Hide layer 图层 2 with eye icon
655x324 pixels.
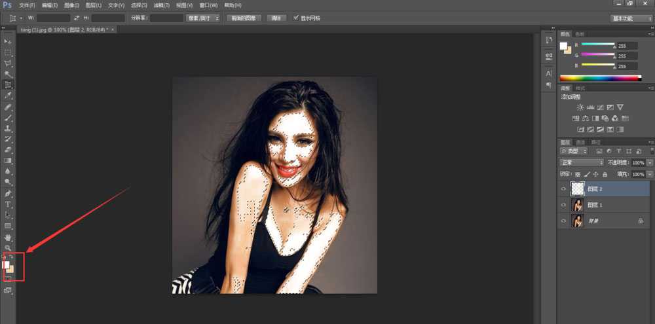pos(563,189)
